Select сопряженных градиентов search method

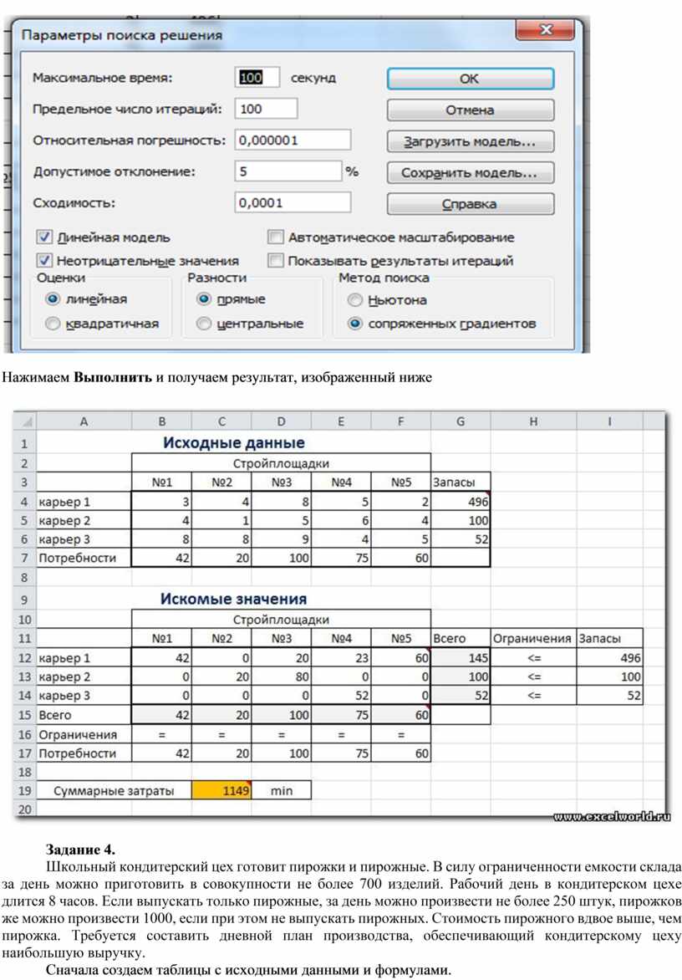pos(355,324)
